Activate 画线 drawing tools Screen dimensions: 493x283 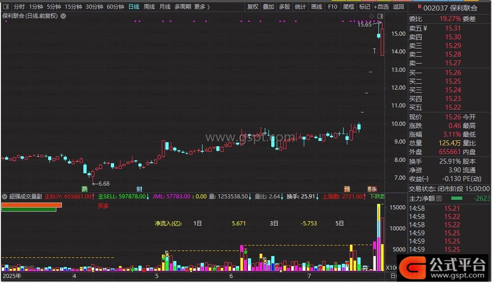tap(316, 6)
